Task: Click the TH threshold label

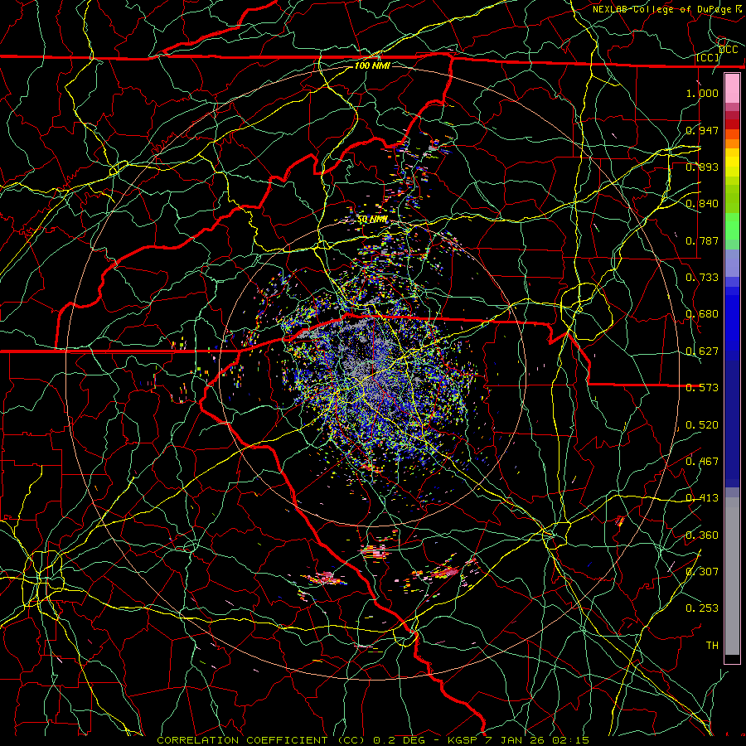Action: 712,646
